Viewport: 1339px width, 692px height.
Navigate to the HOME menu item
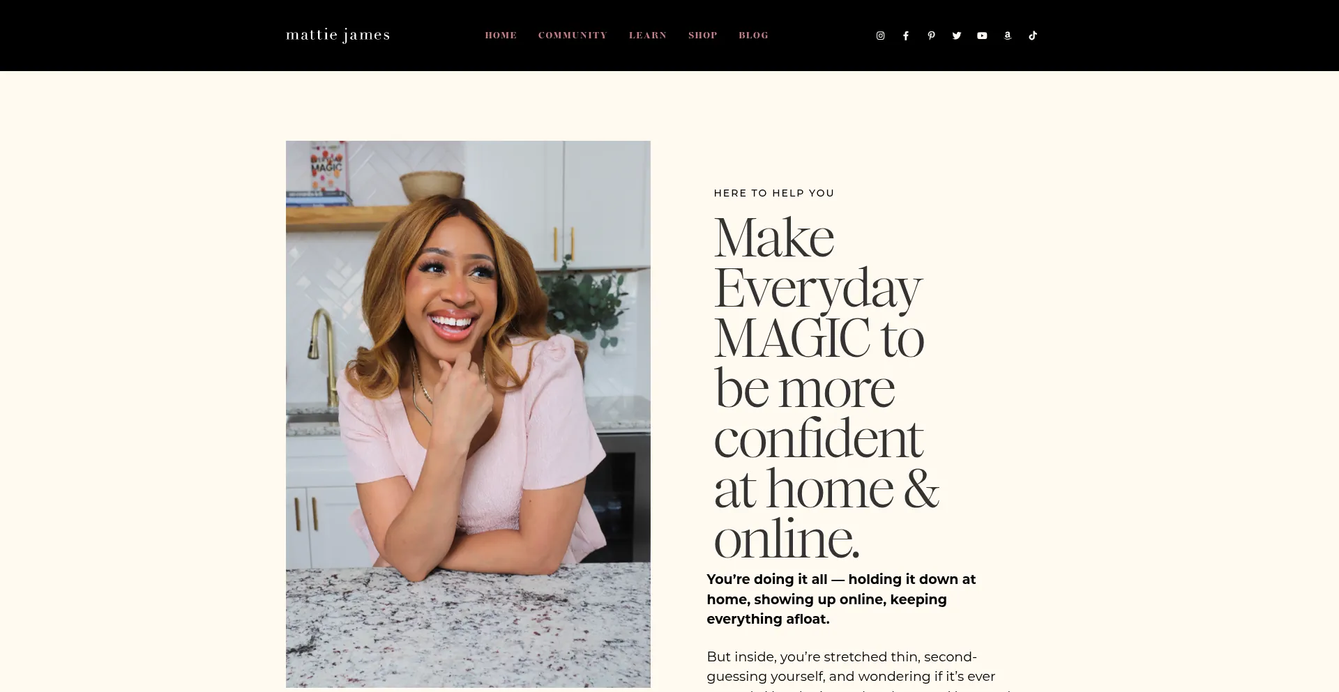coord(501,35)
